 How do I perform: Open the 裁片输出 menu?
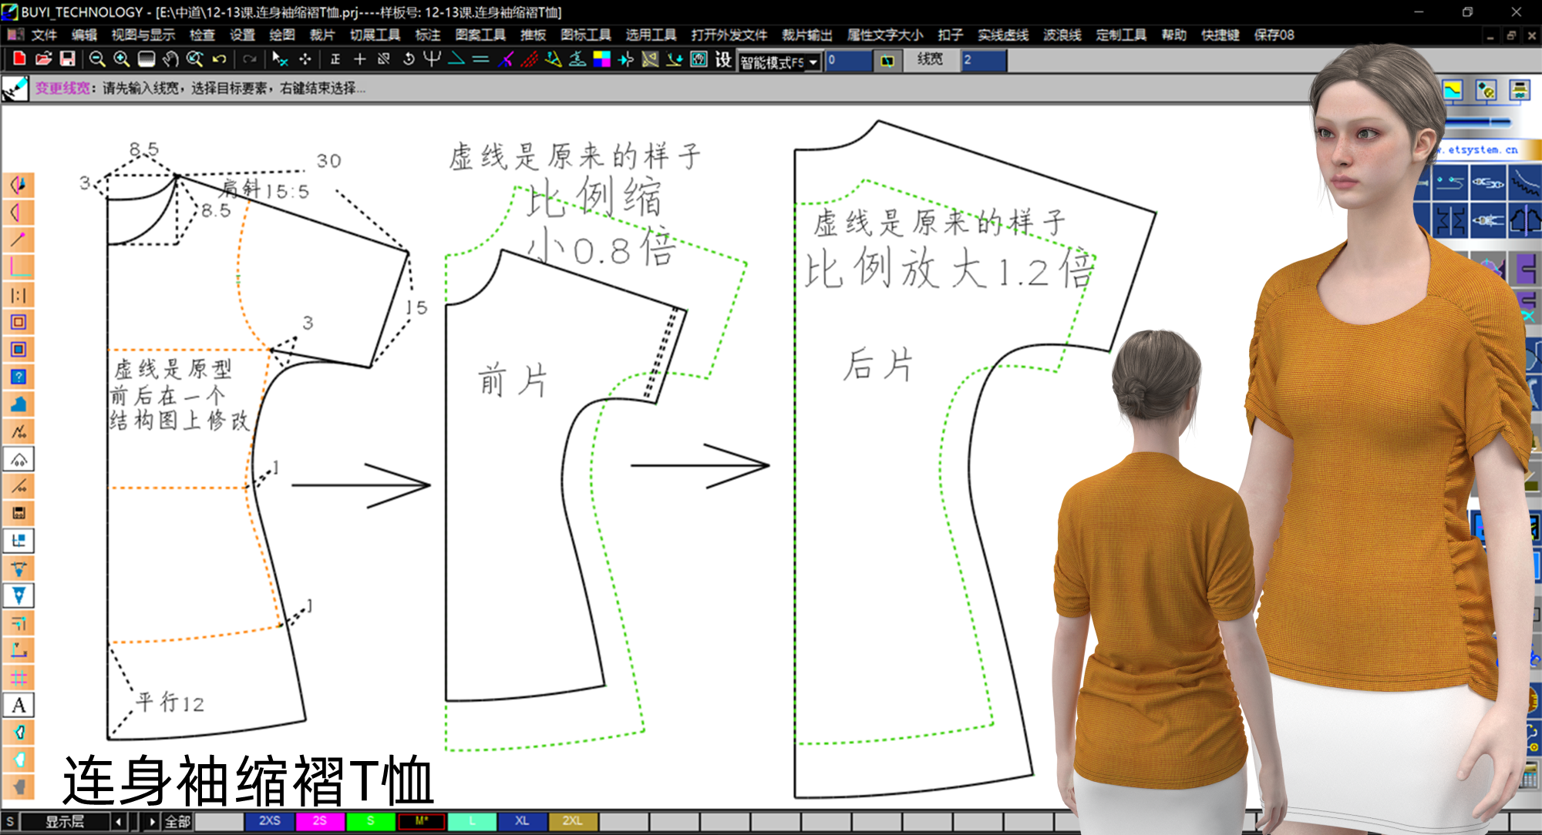[x=807, y=35]
